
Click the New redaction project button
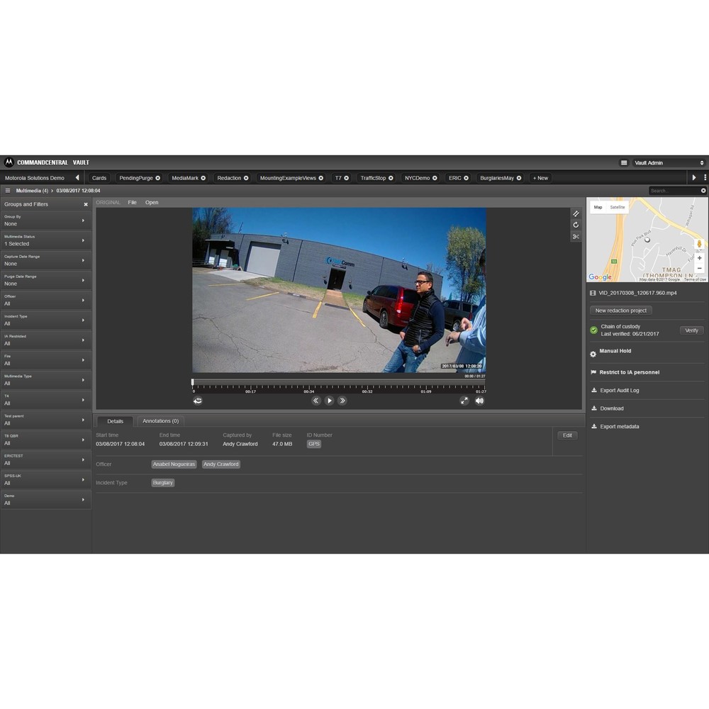pyautogui.click(x=621, y=311)
